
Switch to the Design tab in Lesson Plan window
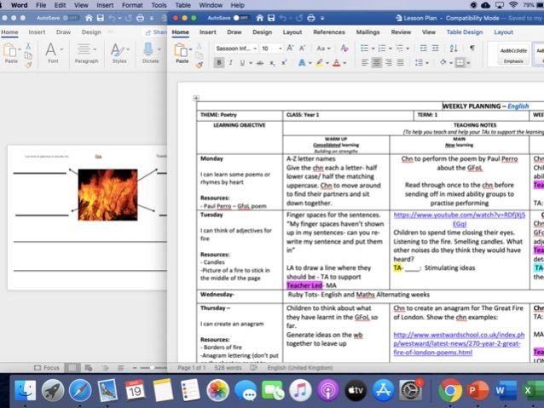coord(262,32)
